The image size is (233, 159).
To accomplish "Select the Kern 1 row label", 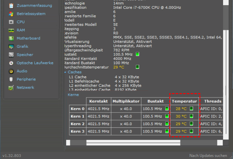I will 78,116.
